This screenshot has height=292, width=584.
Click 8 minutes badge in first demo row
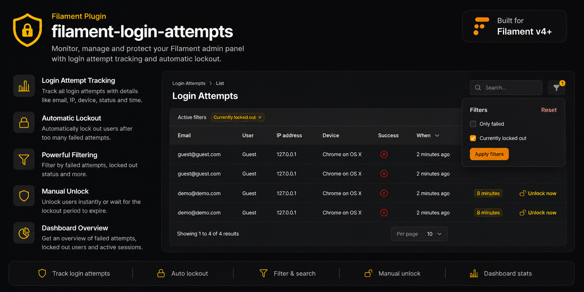pyautogui.click(x=488, y=193)
